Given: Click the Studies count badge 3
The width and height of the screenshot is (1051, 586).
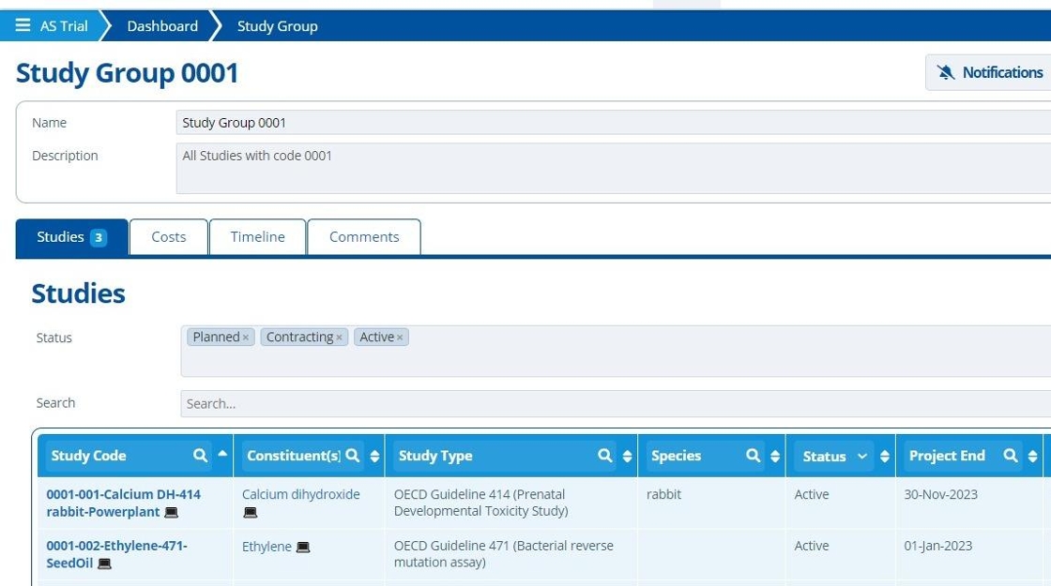Looking at the screenshot, I should coord(99,238).
